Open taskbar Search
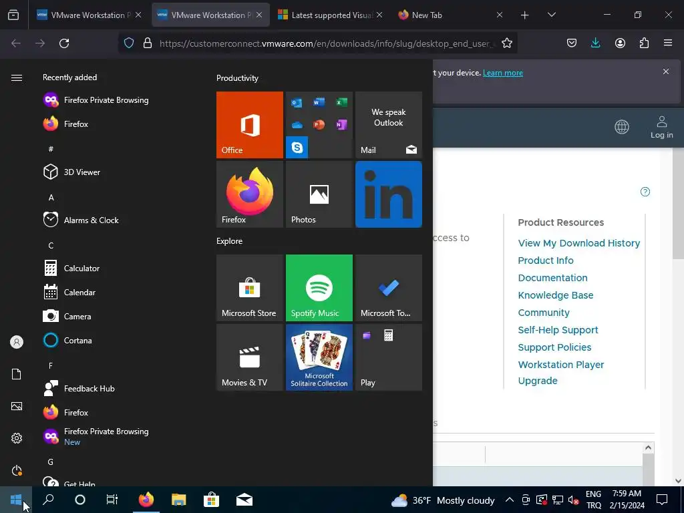Viewport: 684px width, 513px height. (x=48, y=500)
